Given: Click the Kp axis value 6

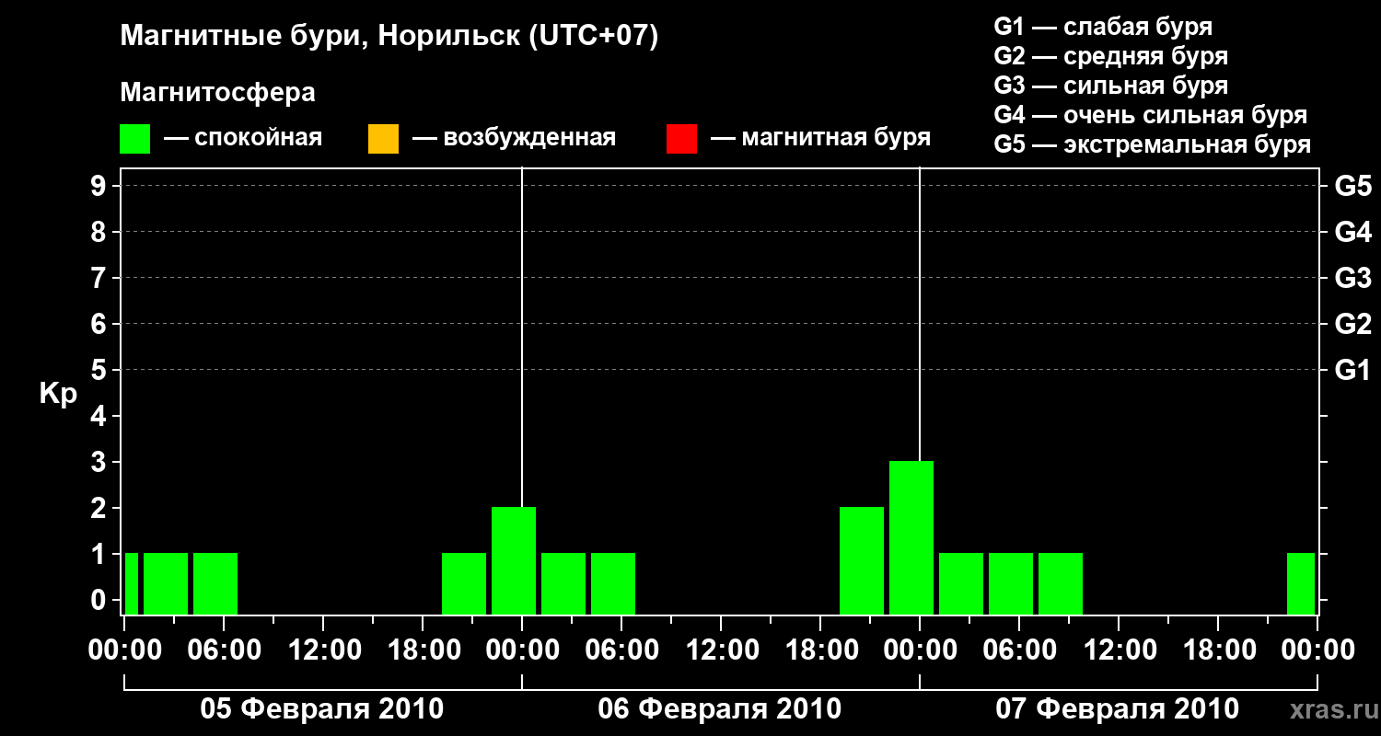Looking at the screenshot, I should [100, 324].
